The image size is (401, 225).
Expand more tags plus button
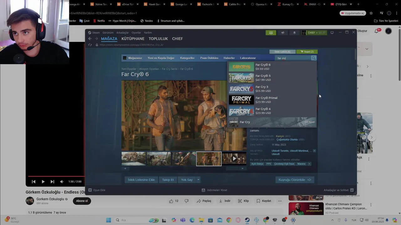point(309,164)
